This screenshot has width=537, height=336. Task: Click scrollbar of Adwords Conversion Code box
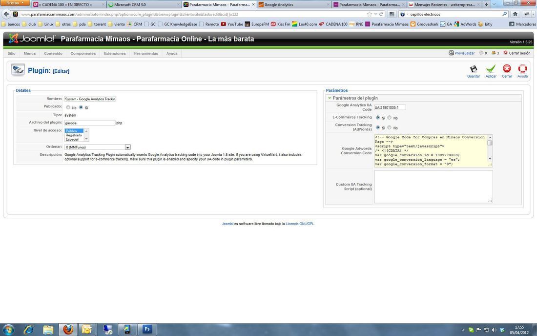[490, 148]
